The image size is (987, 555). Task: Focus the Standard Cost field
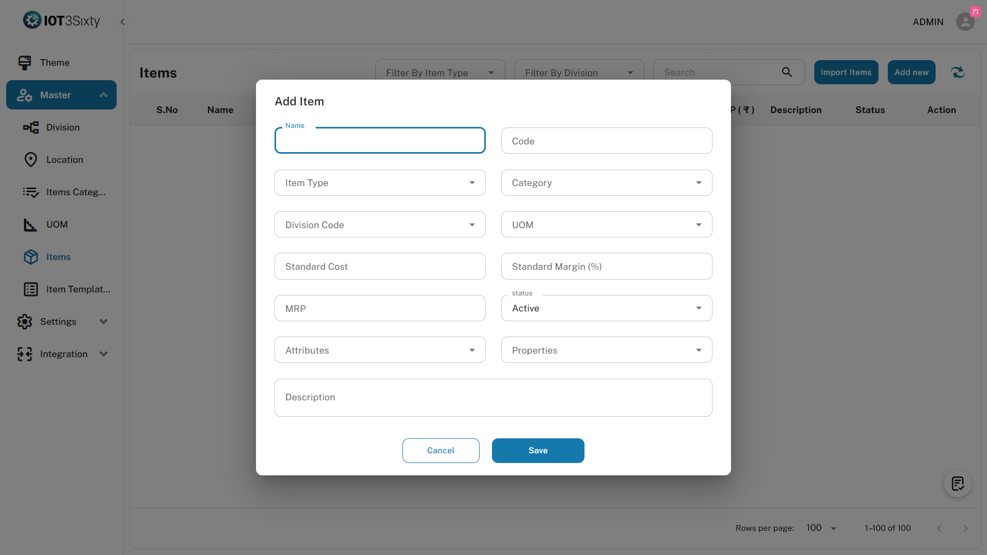point(380,267)
